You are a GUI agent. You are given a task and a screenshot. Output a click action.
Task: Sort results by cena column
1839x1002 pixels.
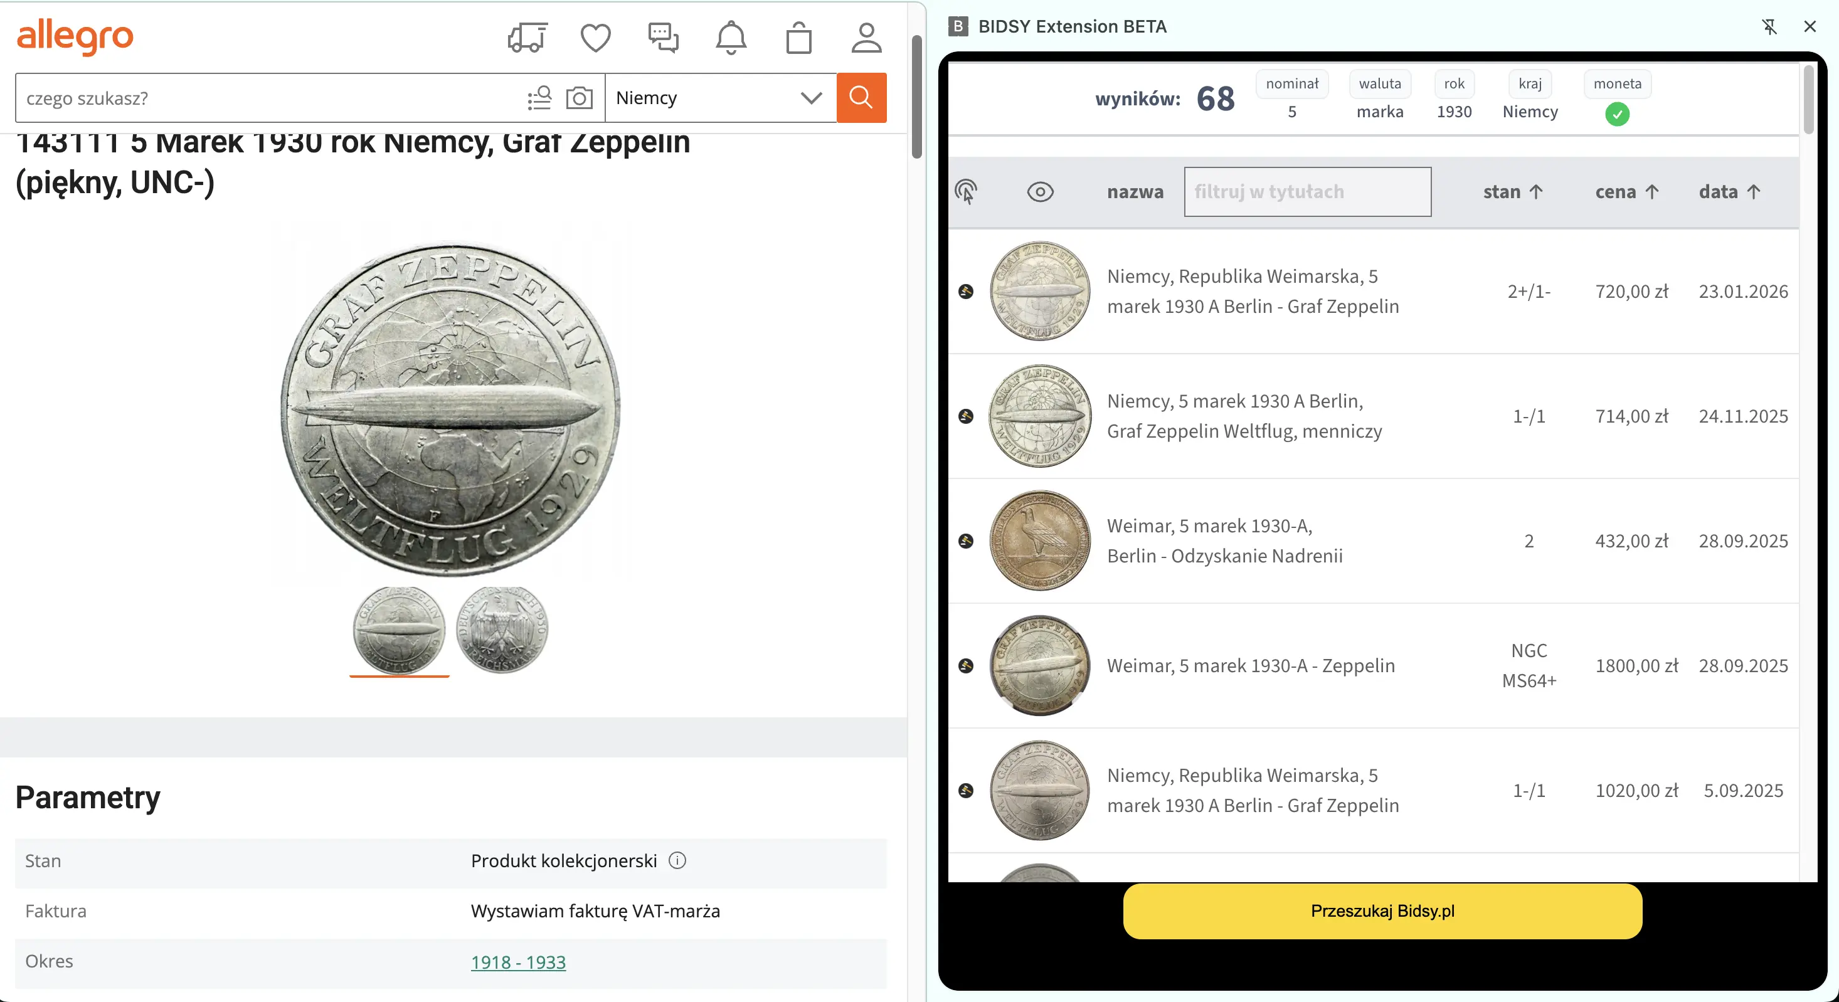1626,192
